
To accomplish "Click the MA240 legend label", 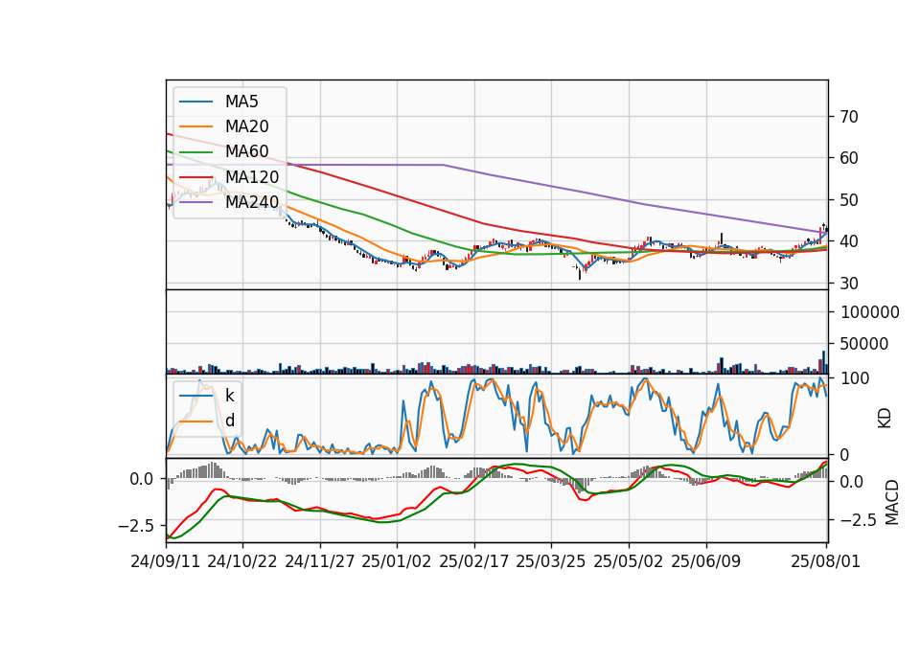I will pos(252,202).
